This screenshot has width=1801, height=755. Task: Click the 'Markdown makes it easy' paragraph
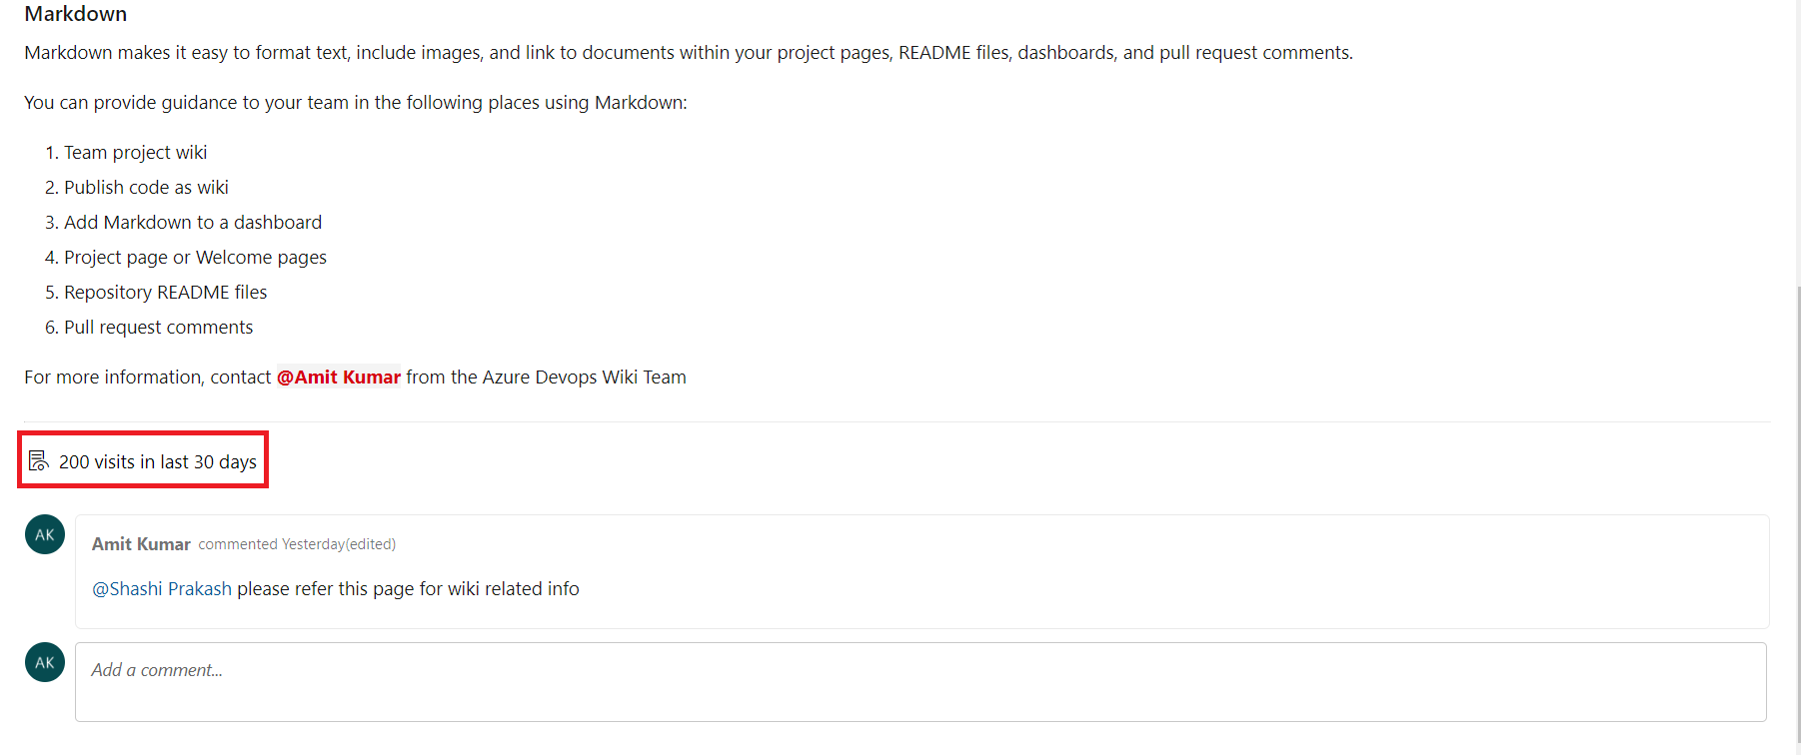(x=689, y=52)
